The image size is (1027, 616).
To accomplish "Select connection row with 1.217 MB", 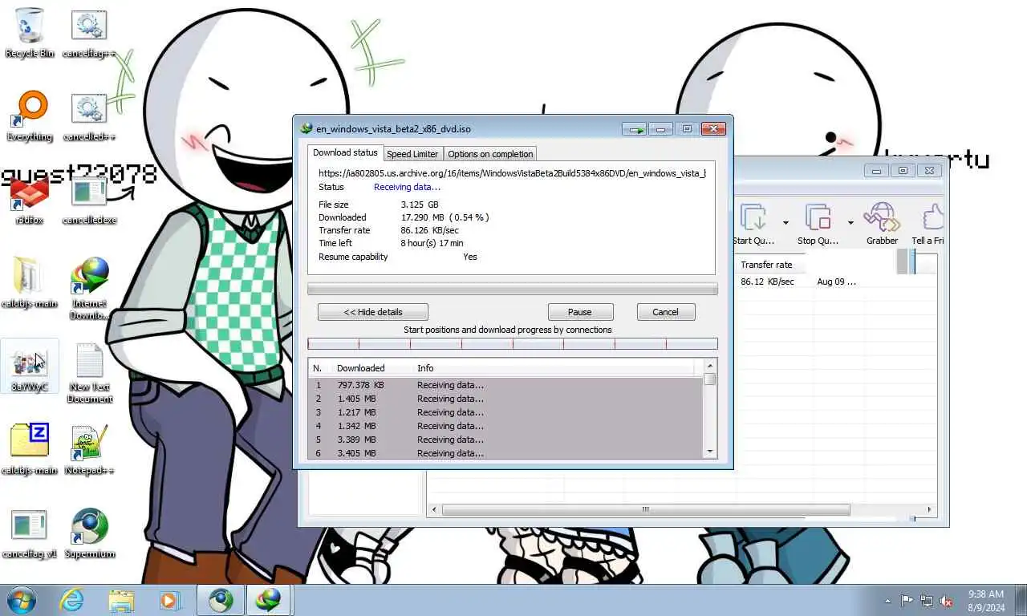I will 506,412.
